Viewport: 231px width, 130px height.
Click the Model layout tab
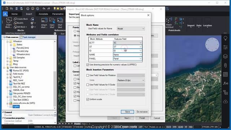click(77, 123)
